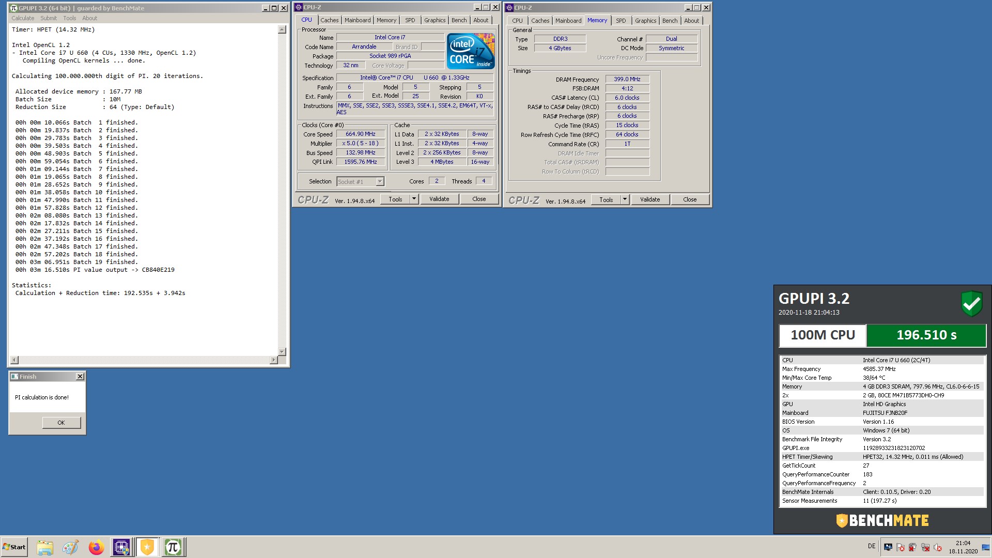This screenshot has height=558, width=992.
Task: Switch to GPUPI pi taskbar icon
Action: 173,547
